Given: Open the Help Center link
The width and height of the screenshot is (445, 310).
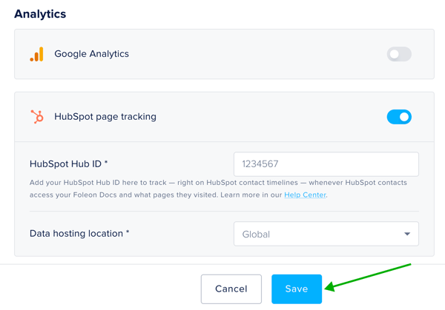Looking at the screenshot, I should (305, 195).
